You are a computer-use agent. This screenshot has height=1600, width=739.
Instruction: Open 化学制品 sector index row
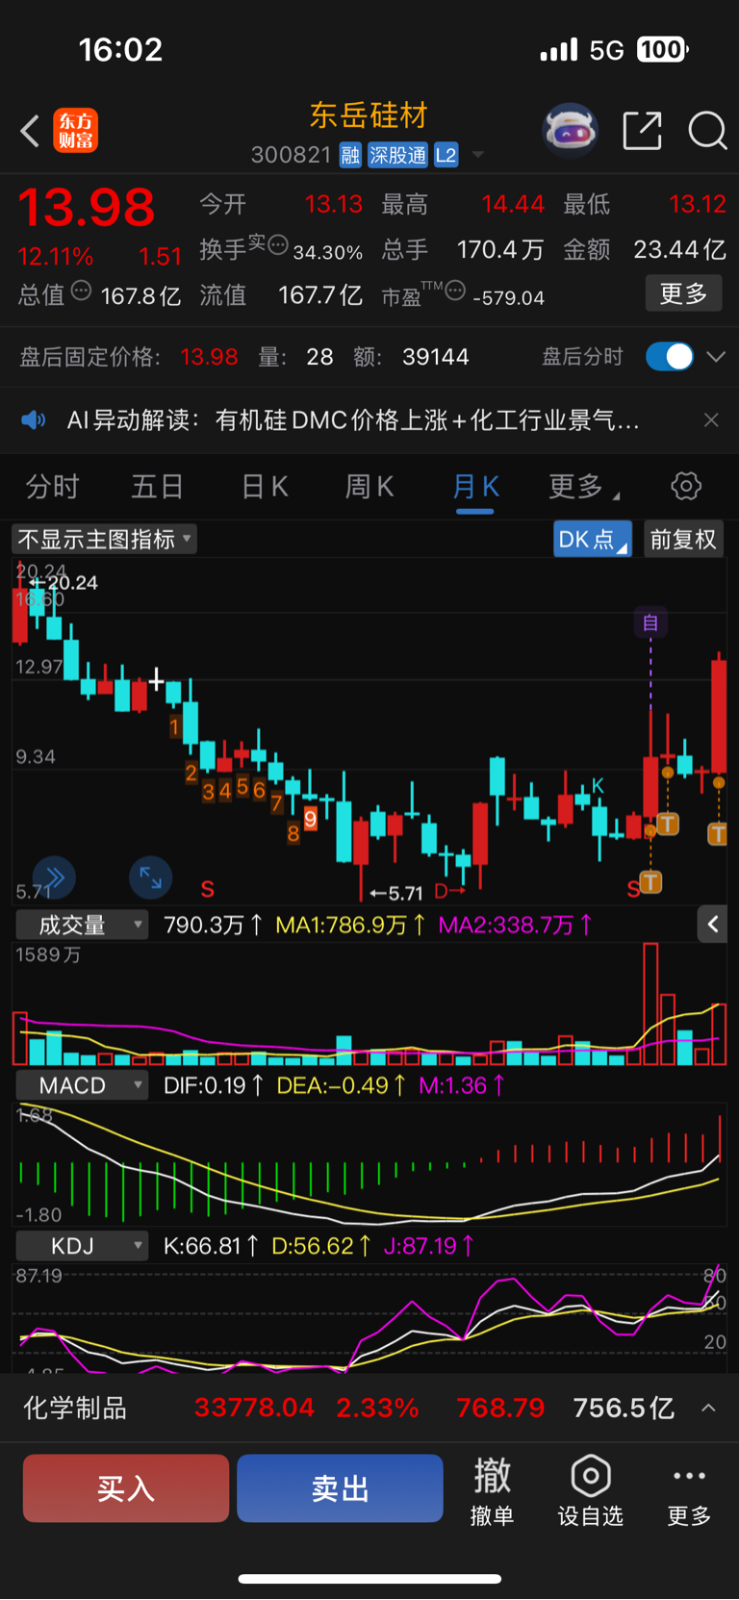[369, 1408]
